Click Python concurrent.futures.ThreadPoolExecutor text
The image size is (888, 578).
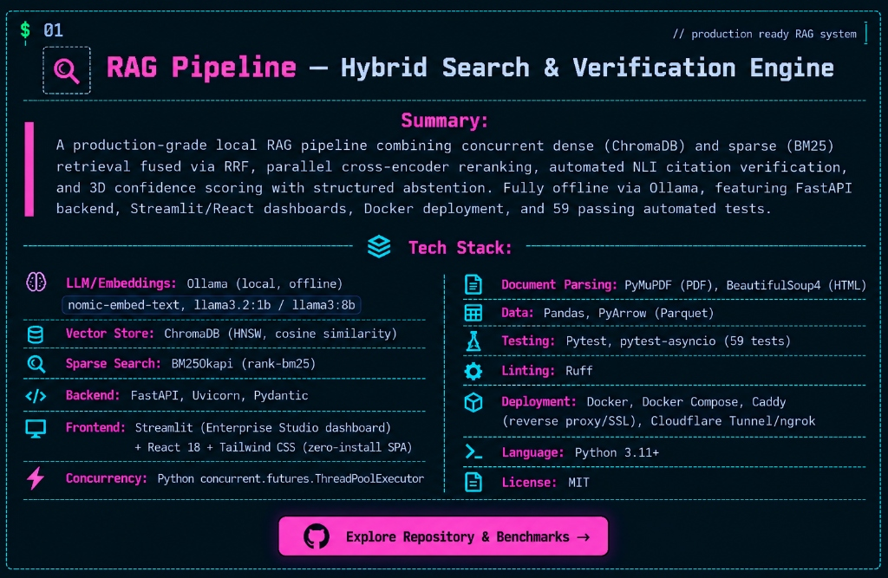pos(291,479)
